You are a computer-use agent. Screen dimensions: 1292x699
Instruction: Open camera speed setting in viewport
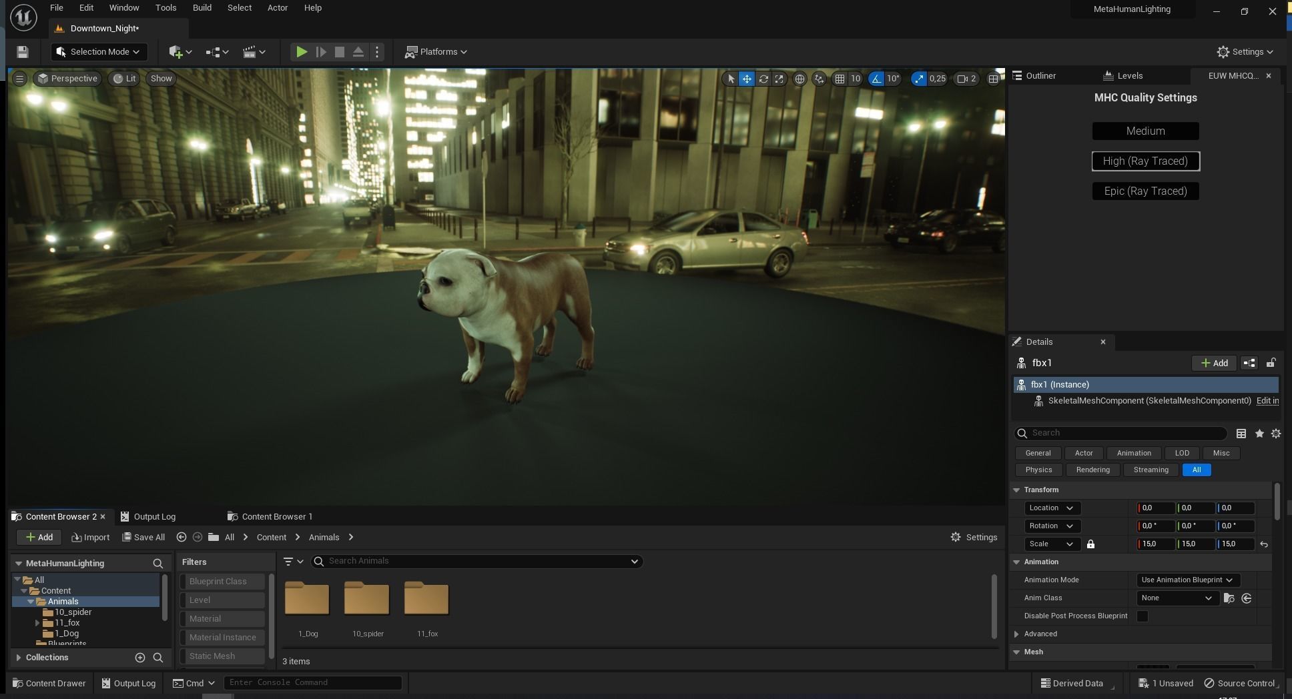click(x=966, y=79)
